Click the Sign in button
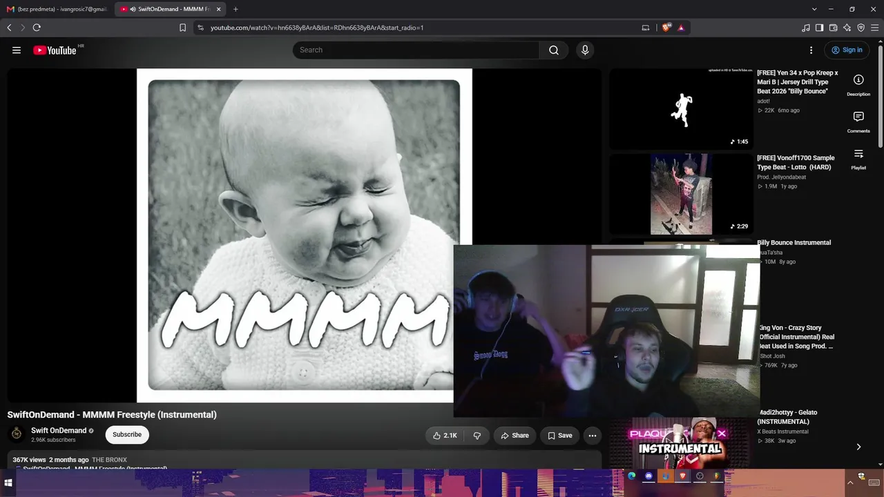 pos(847,50)
